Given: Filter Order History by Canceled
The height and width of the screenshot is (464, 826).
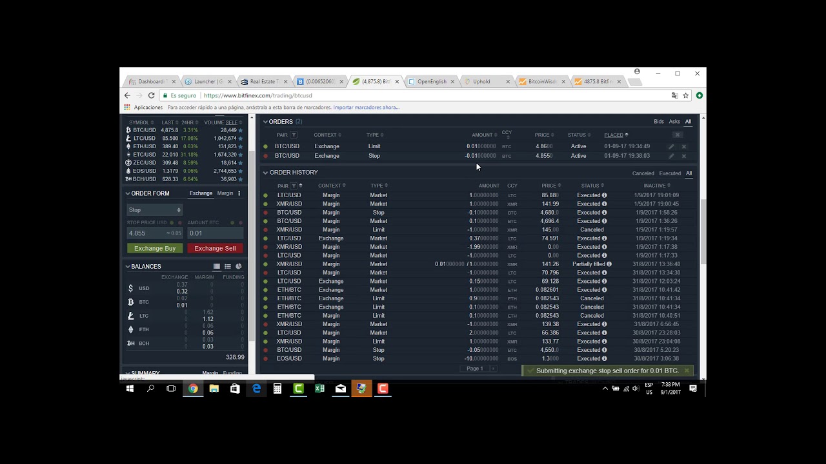Looking at the screenshot, I should 643,173.
